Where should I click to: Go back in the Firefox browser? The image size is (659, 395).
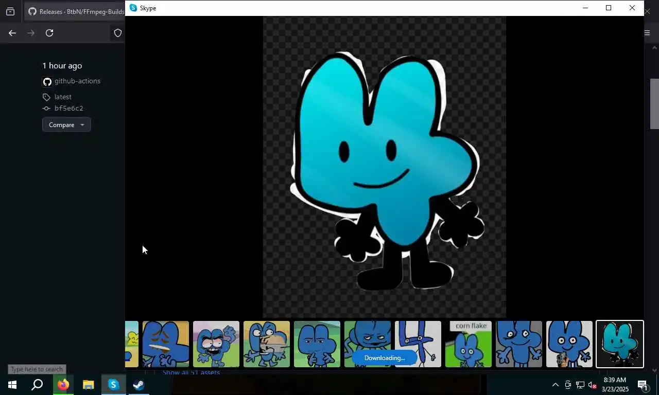point(12,33)
